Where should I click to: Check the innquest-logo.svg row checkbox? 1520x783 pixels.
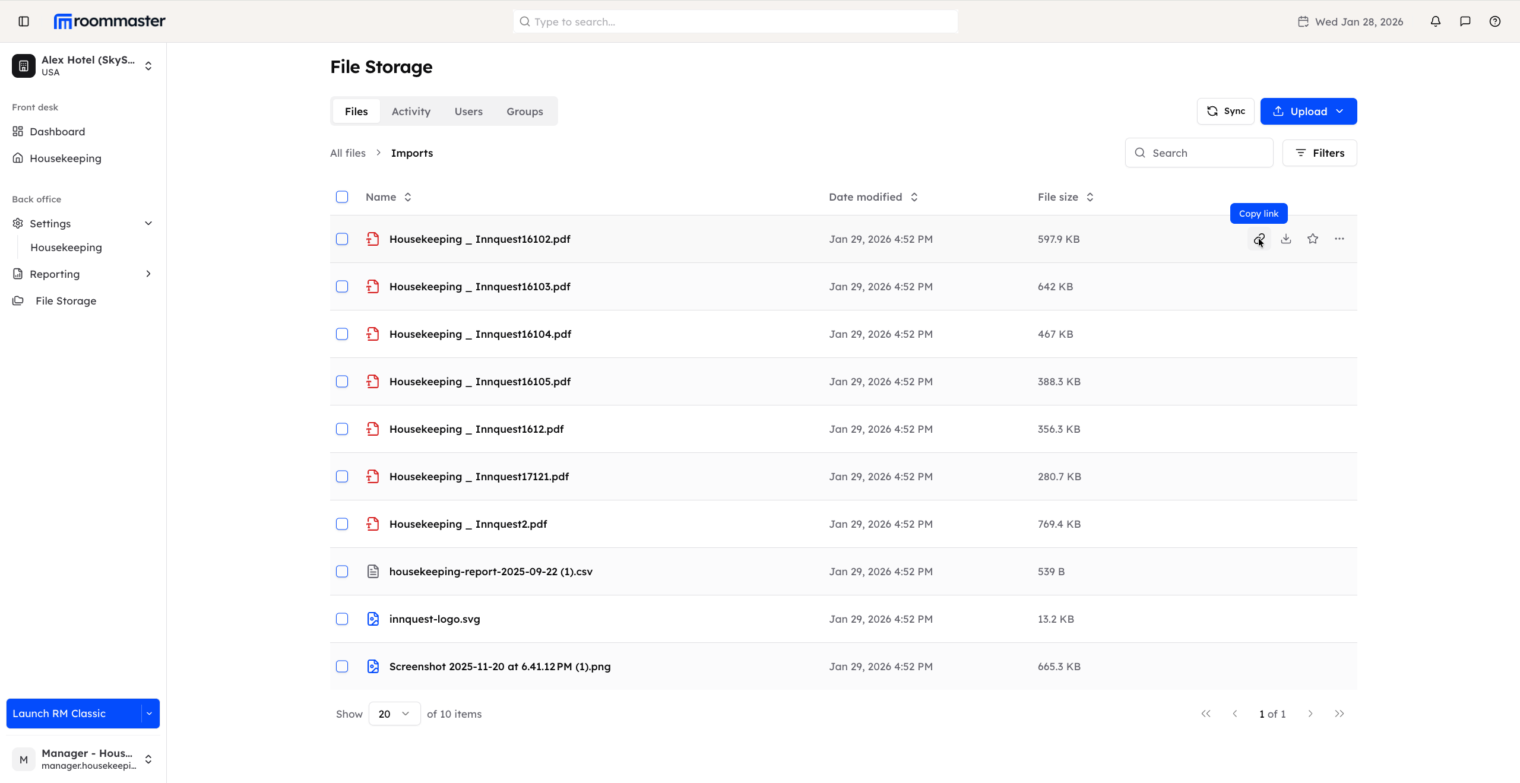[x=342, y=619]
